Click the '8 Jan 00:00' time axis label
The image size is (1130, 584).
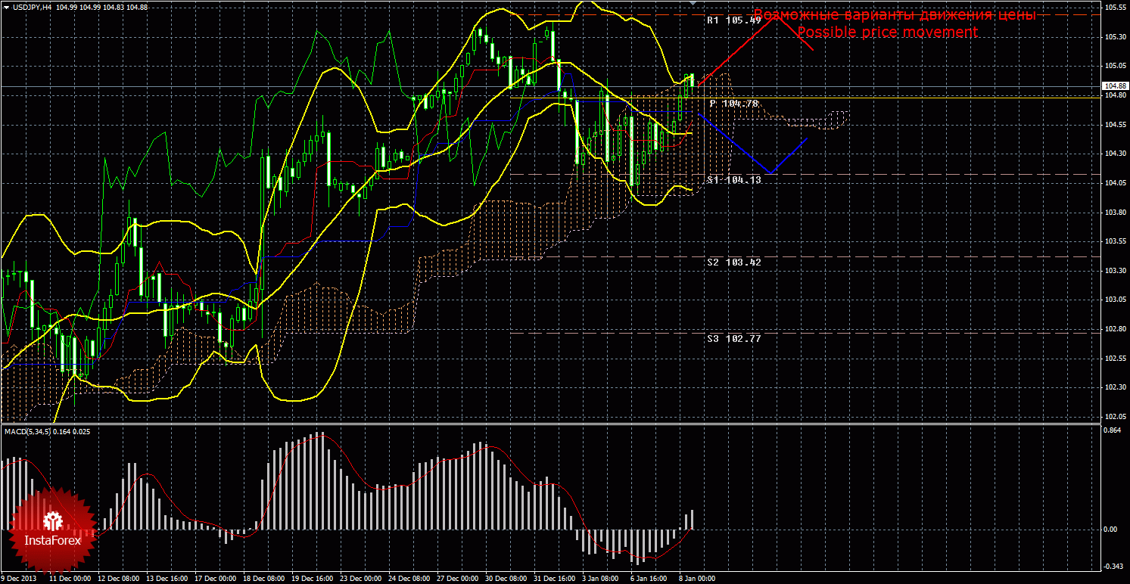(x=696, y=579)
